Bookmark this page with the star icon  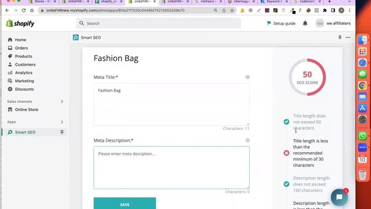[x=232, y=10]
